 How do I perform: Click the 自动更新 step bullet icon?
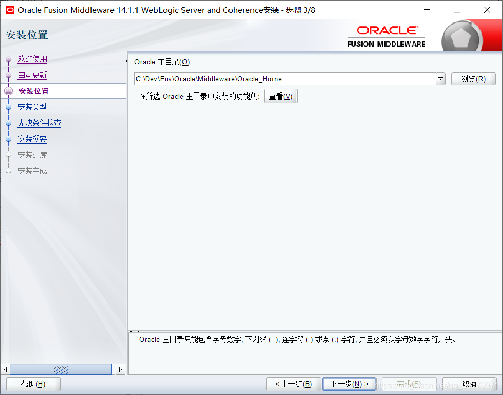tap(9, 75)
